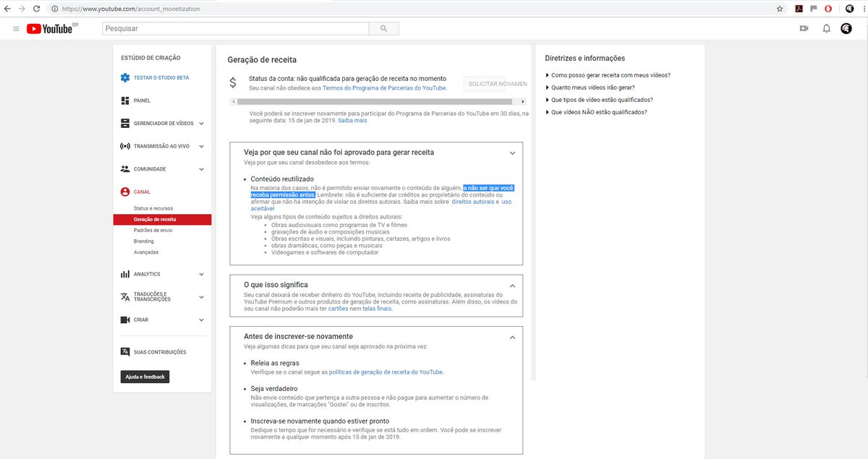Select Geração de receita menu item

[x=162, y=219]
